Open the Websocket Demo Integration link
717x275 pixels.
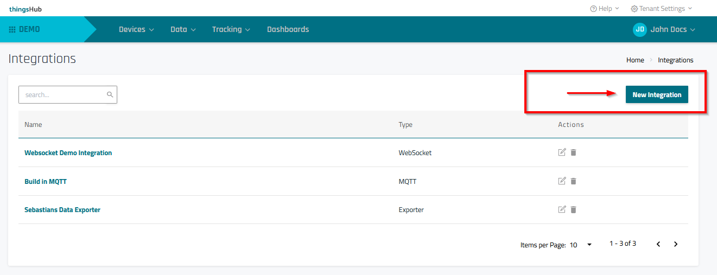tap(68, 153)
